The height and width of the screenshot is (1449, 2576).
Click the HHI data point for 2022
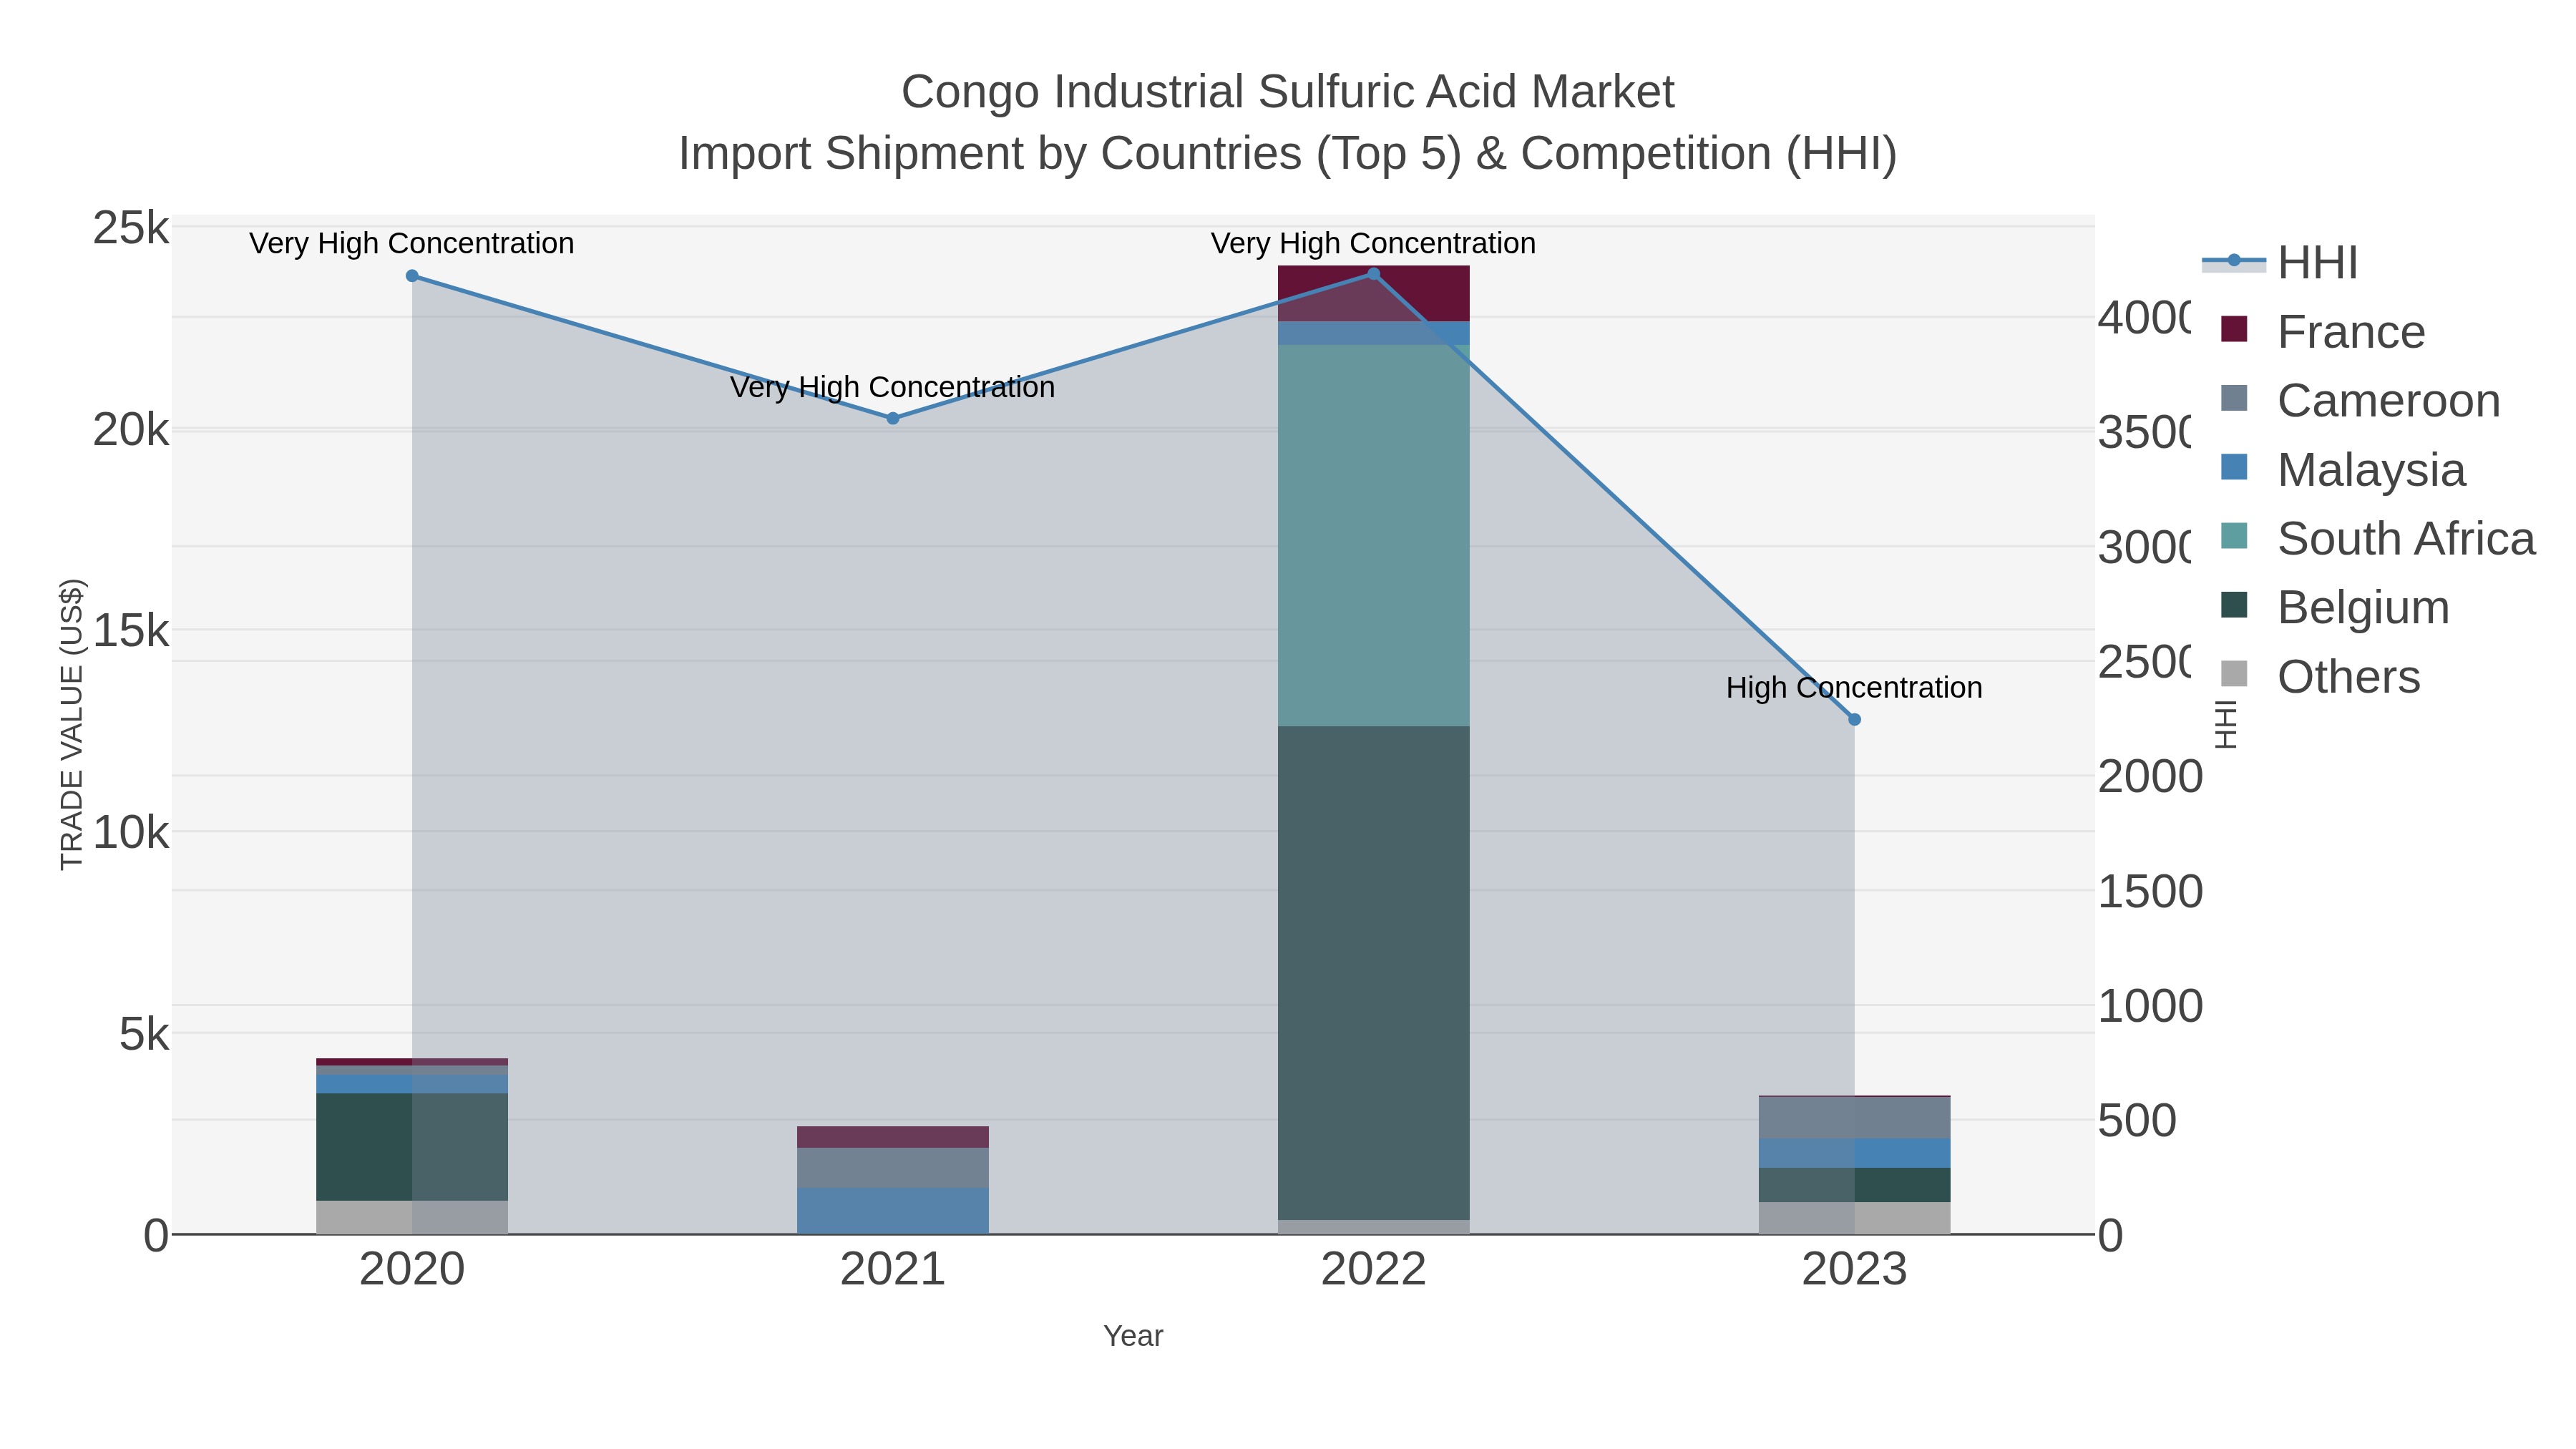[x=1373, y=274]
